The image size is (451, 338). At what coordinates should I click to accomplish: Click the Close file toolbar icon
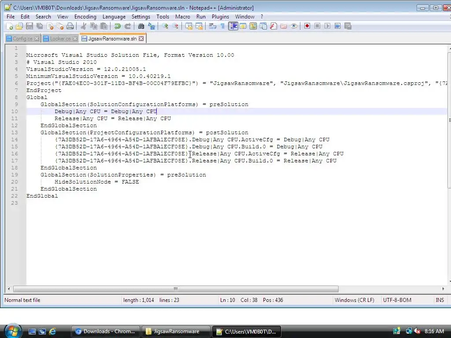50,26
